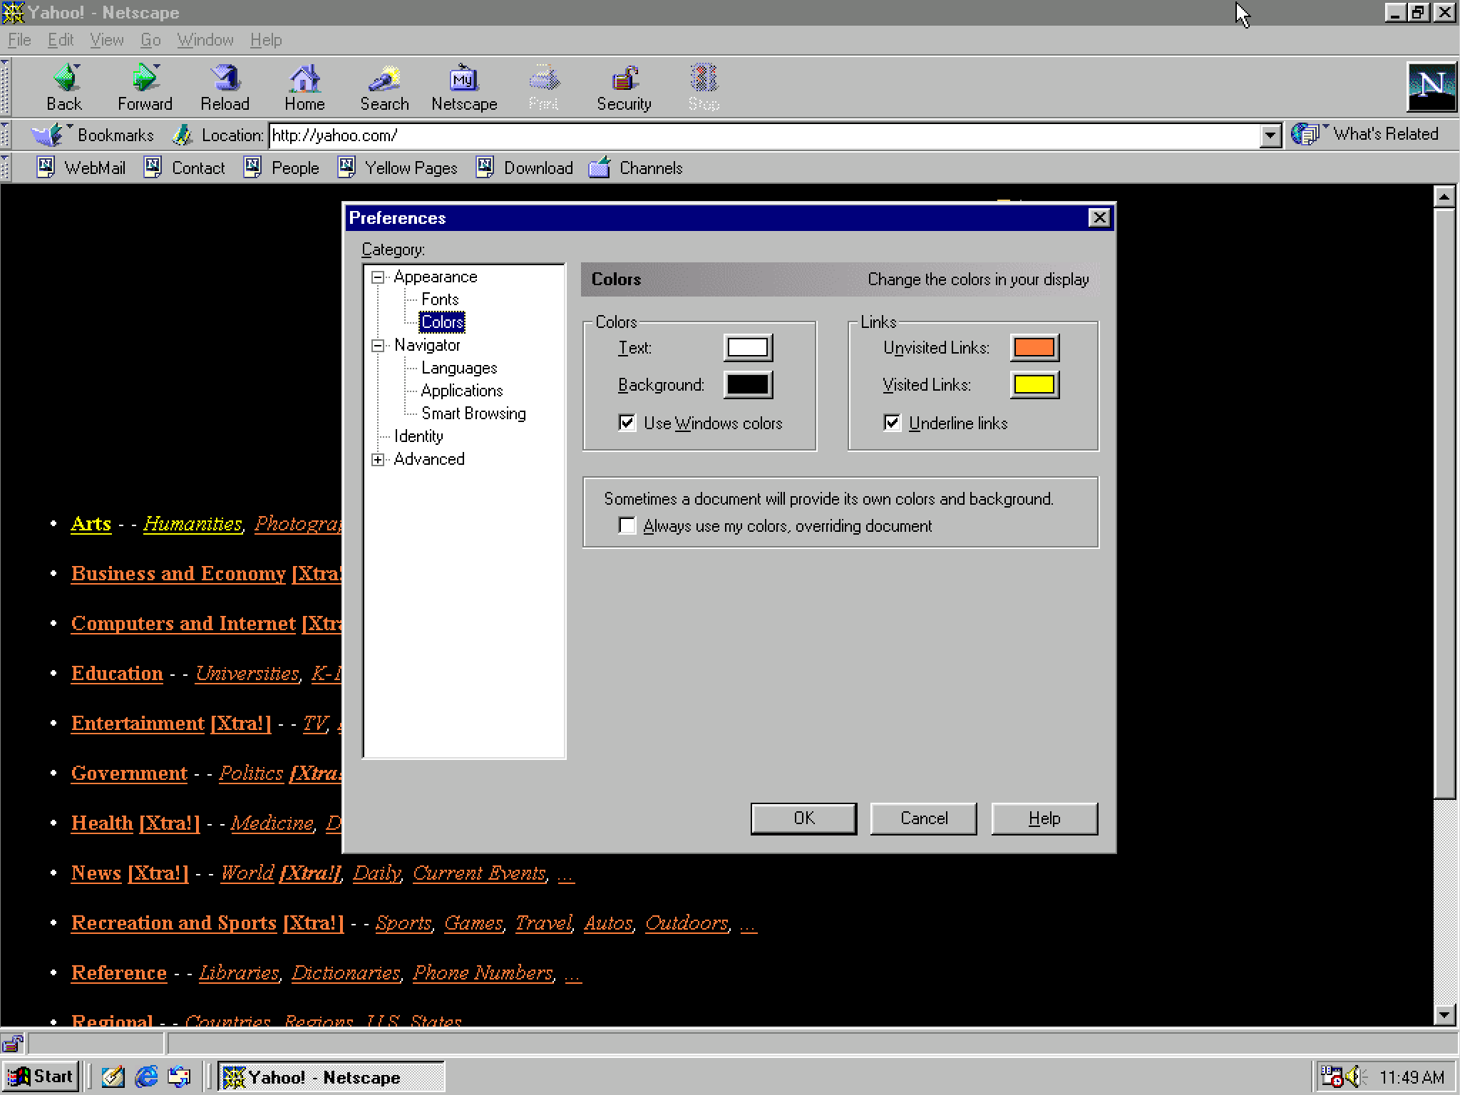Click the page scrollbar down arrow
This screenshot has width=1460, height=1095.
tap(1444, 1015)
